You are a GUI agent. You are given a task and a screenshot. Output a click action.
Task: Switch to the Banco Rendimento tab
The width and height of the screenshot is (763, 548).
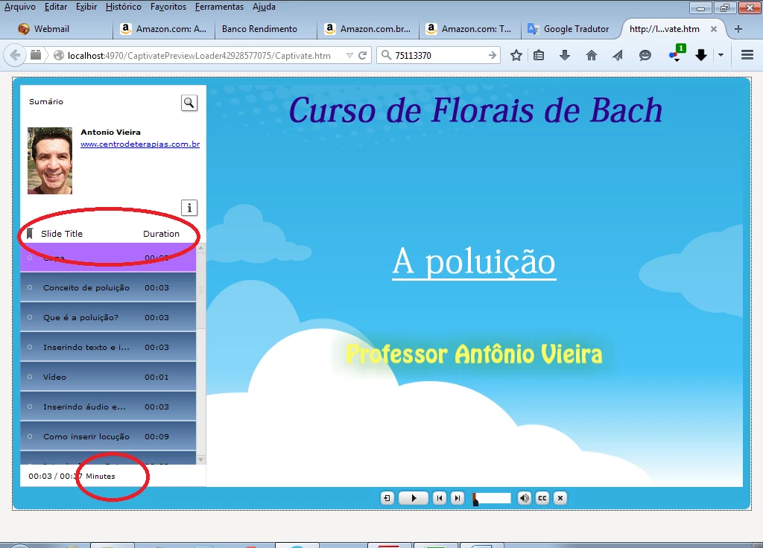tap(264, 29)
